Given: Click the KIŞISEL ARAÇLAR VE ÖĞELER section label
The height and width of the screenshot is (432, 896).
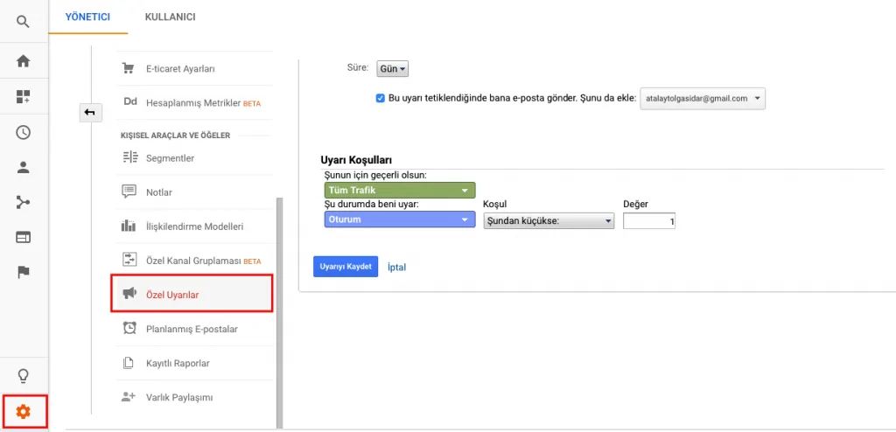Looking at the screenshot, I should [175, 136].
